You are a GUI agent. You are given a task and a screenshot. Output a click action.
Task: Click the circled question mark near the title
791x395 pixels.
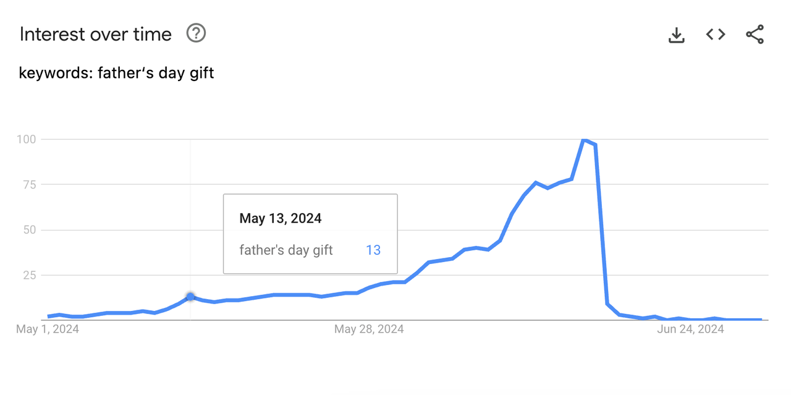pos(195,33)
